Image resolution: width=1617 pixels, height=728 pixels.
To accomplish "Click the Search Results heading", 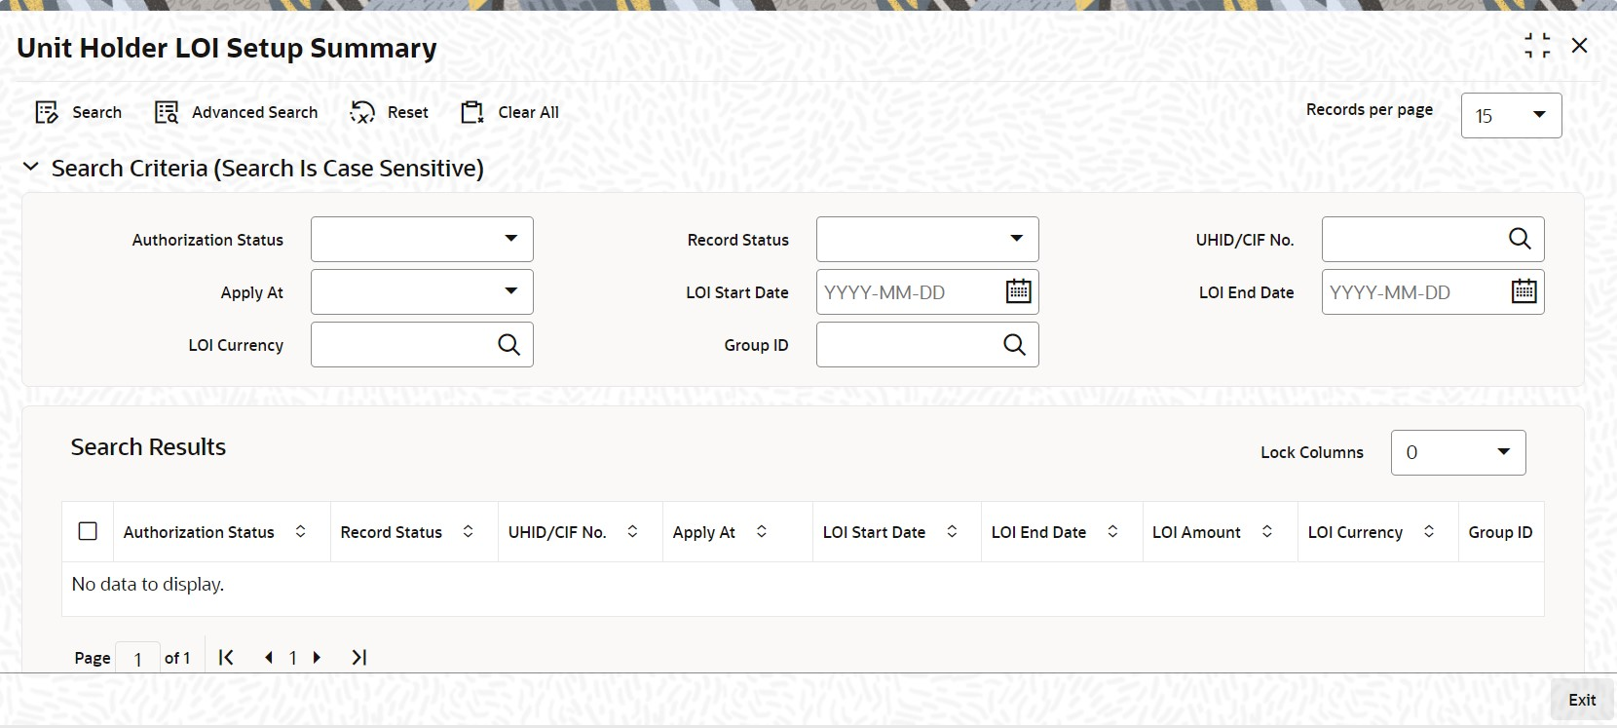I will [x=148, y=446].
